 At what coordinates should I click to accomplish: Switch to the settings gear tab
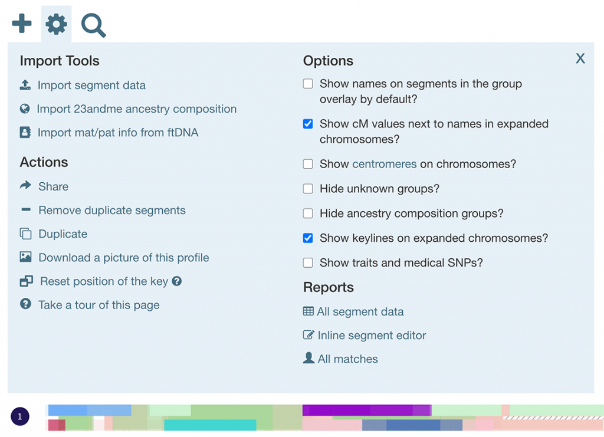point(56,24)
